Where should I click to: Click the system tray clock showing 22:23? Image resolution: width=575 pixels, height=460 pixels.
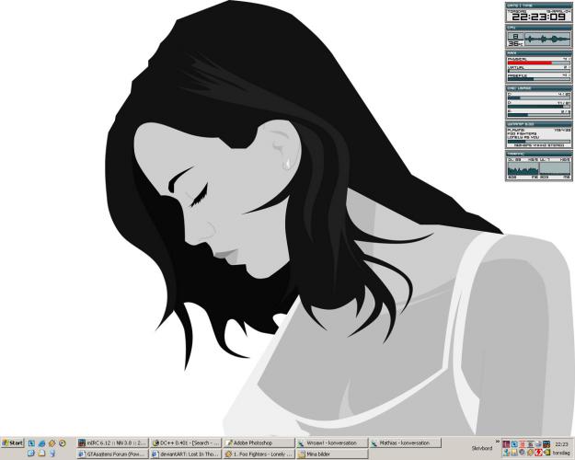[560, 443]
